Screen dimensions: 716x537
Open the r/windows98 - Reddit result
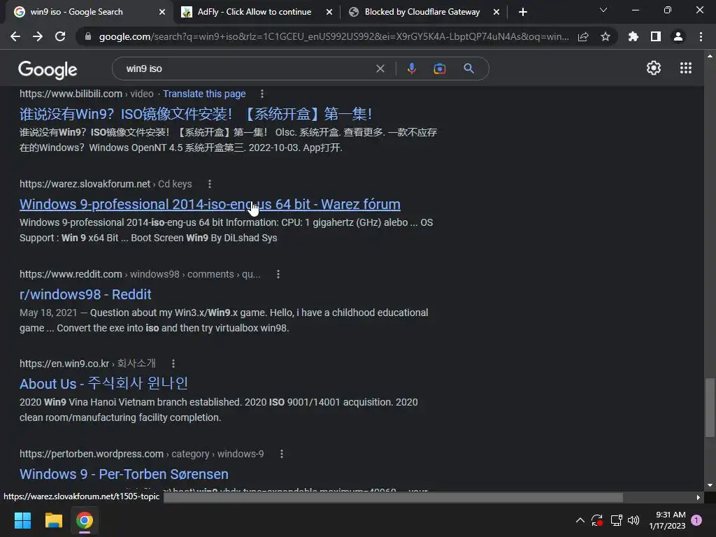(x=85, y=294)
